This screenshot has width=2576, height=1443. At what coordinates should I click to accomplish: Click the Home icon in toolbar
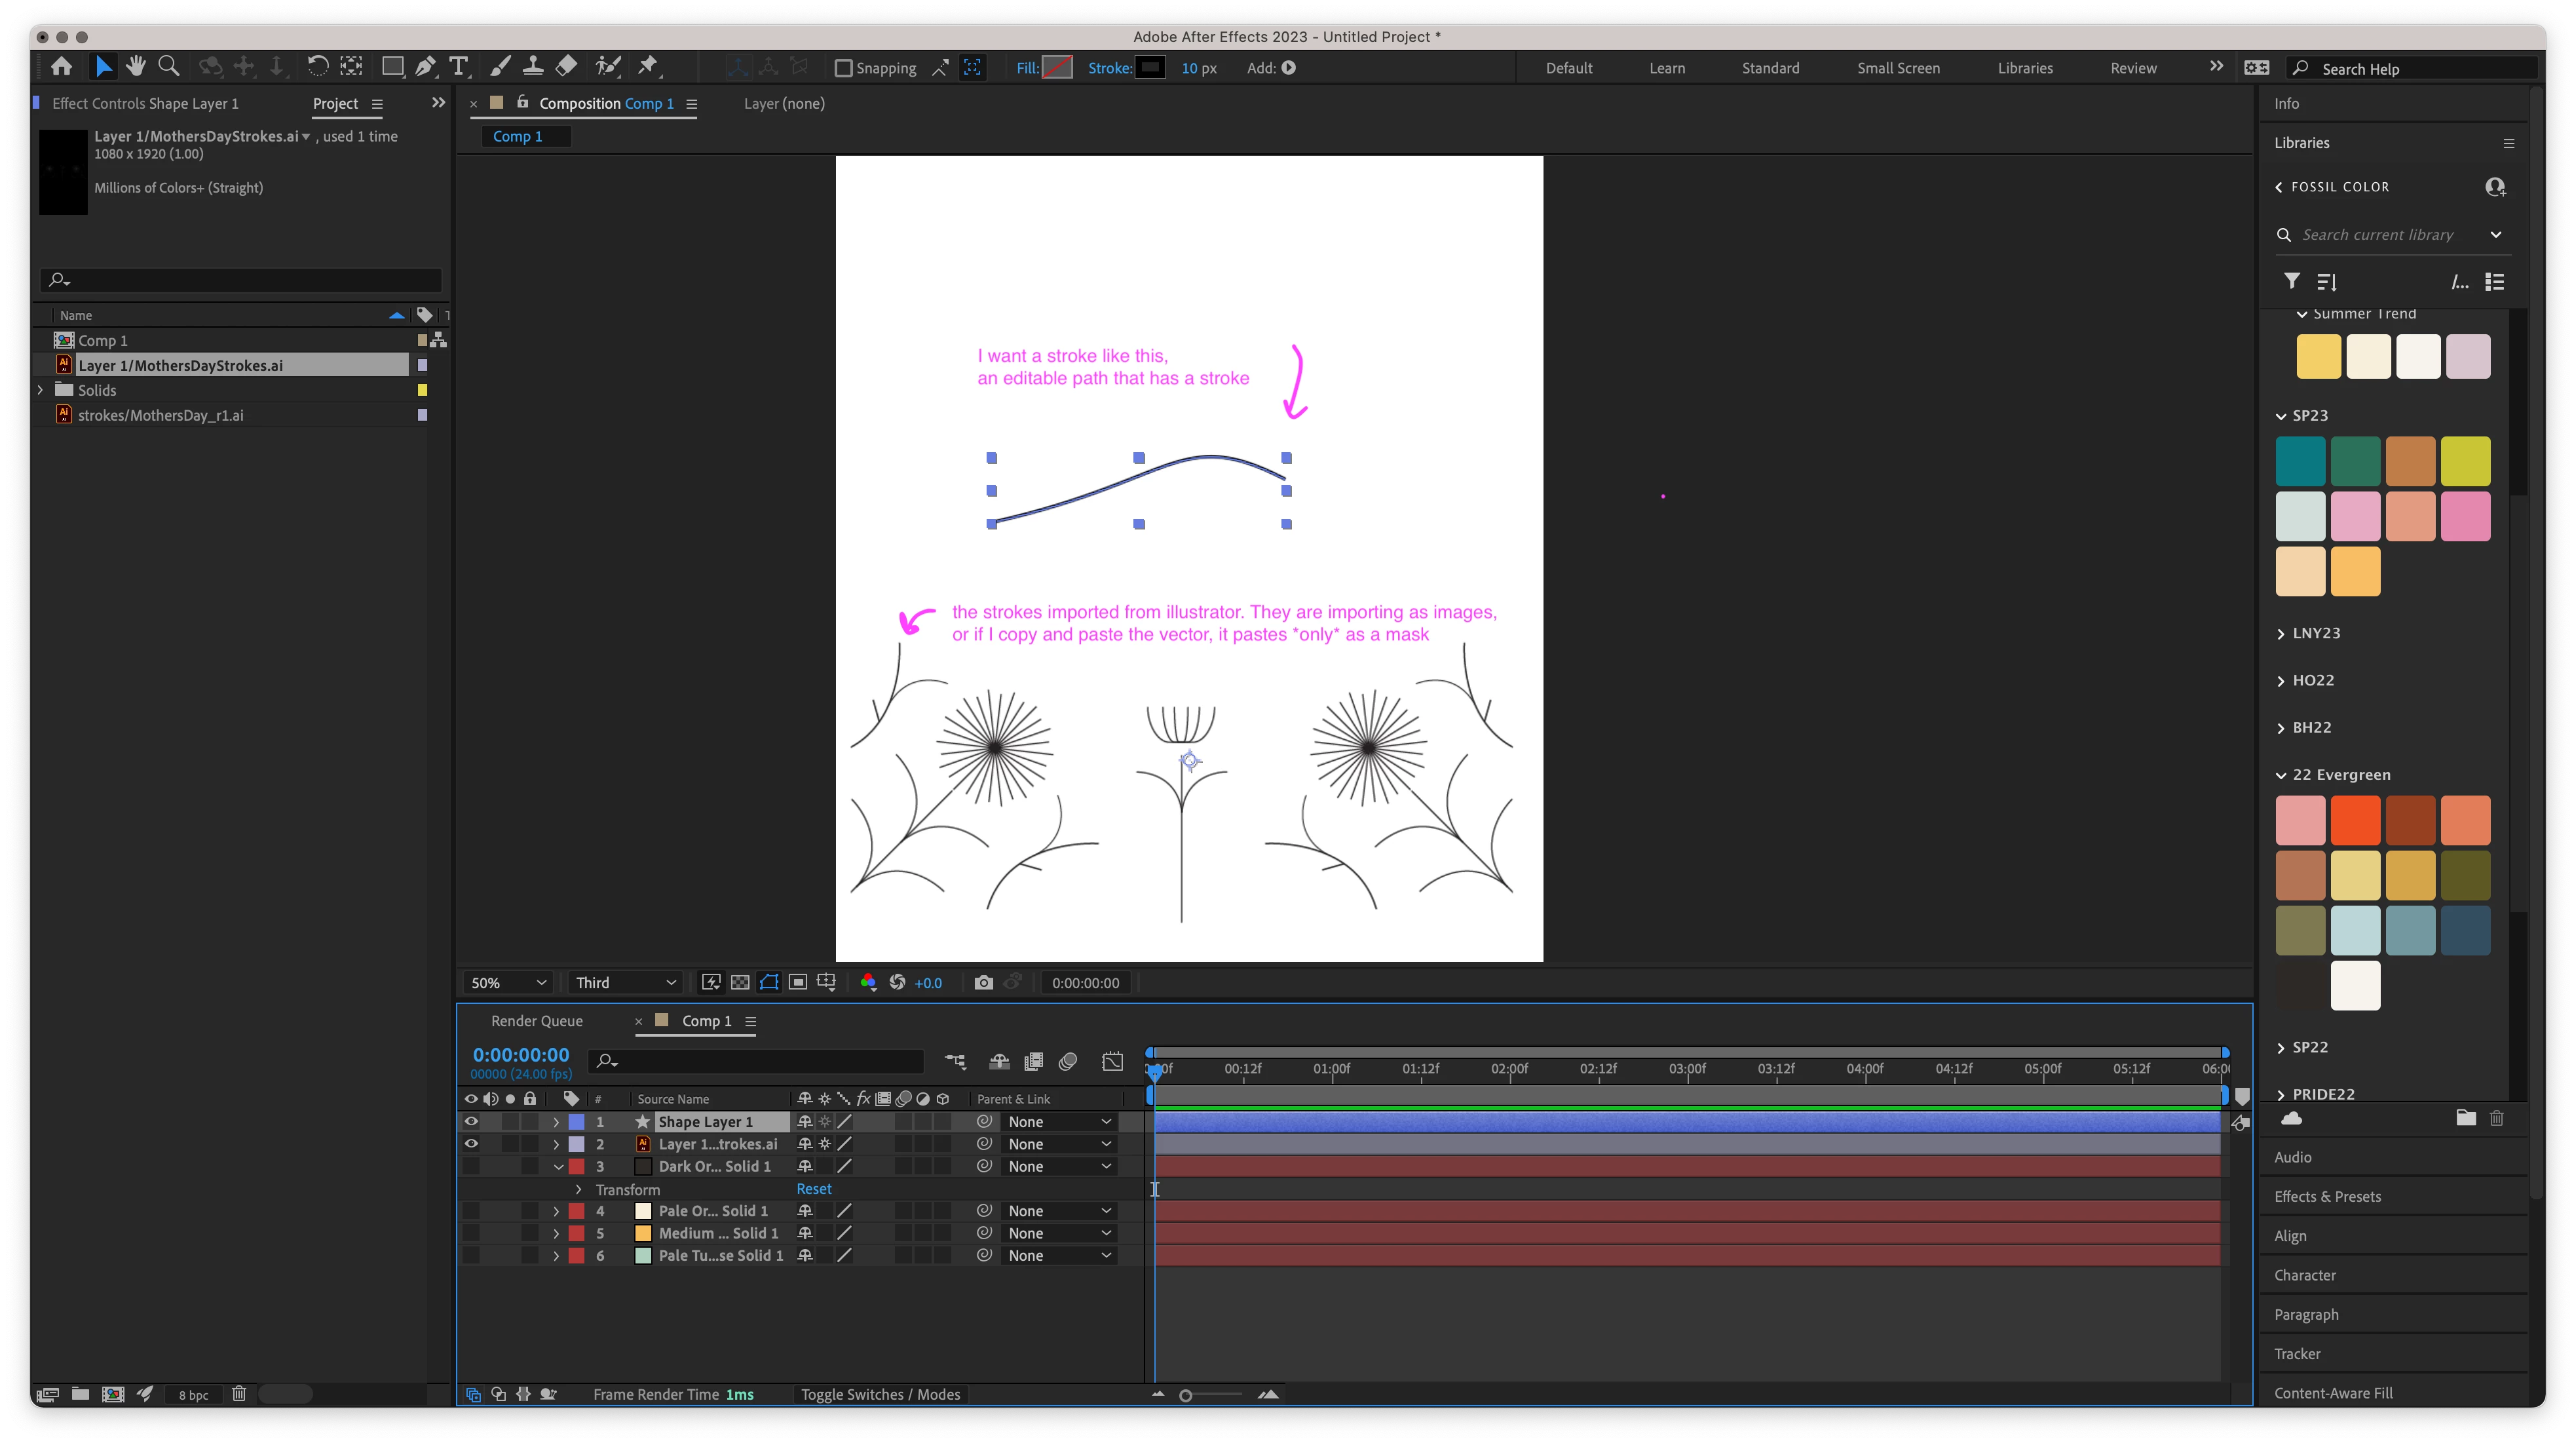pyautogui.click(x=62, y=67)
